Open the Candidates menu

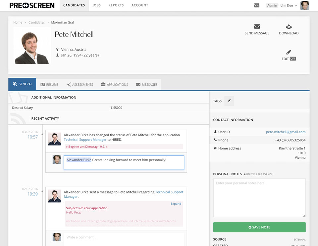coord(74,6)
